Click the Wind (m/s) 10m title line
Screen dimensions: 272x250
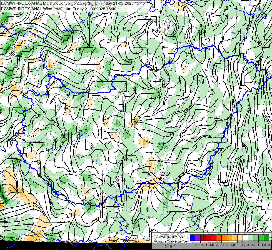coord(59,9)
